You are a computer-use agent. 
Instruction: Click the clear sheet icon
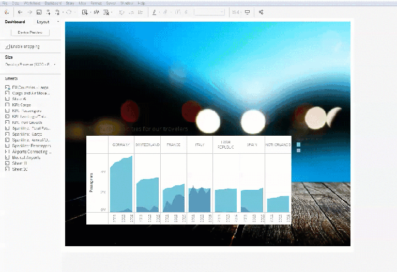tap(106, 12)
